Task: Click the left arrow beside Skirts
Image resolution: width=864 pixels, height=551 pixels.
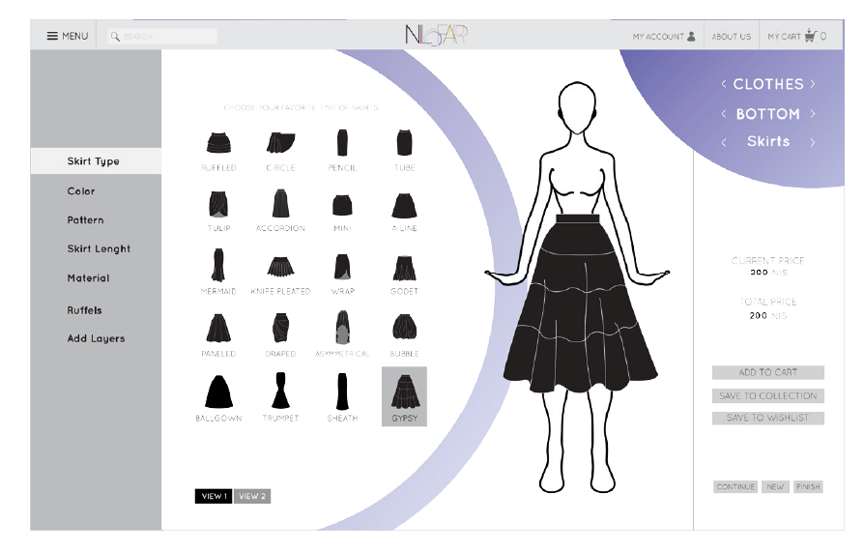Action: click(x=724, y=142)
